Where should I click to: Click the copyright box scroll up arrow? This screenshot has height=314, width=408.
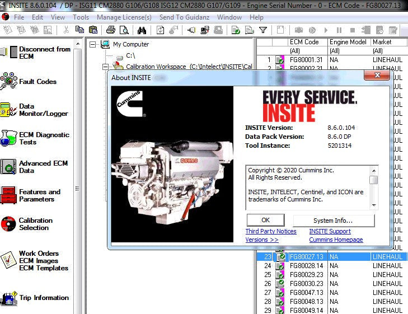pos(374,171)
